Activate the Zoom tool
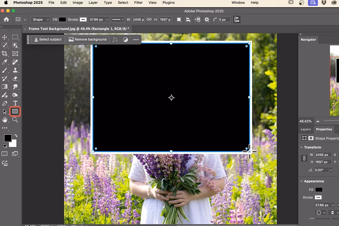The width and height of the screenshot is (339, 226). pos(15,120)
